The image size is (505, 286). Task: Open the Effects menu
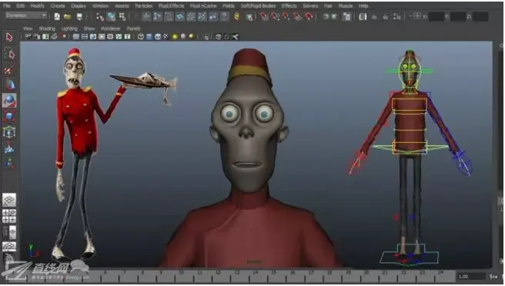(x=289, y=6)
